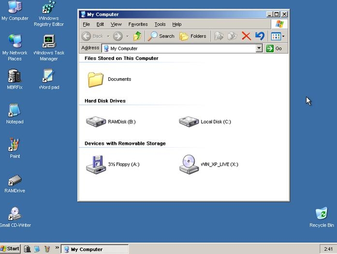This screenshot has height=254, width=337.
Task: Open the Edit menu
Action: pyautogui.click(x=100, y=24)
